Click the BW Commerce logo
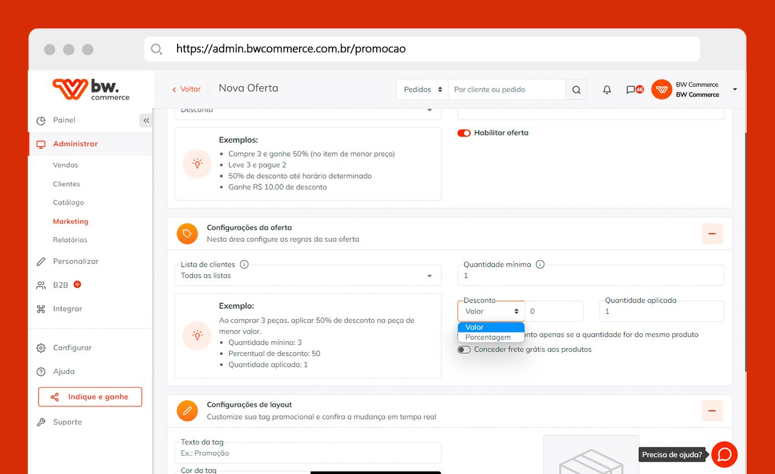775x474 pixels. point(91,90)
